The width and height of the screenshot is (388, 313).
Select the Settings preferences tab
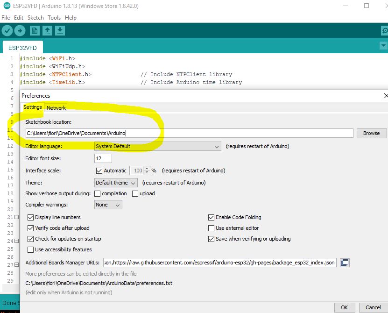pos(32,107)
